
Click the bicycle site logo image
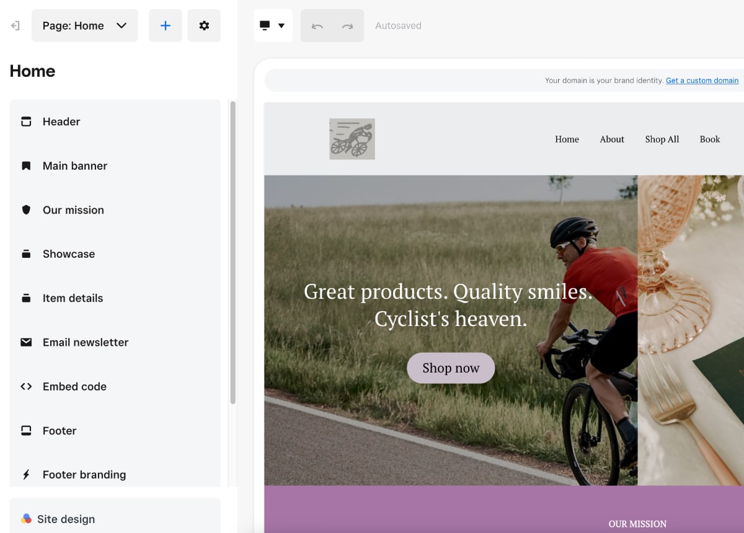click(x=352, y=139)
